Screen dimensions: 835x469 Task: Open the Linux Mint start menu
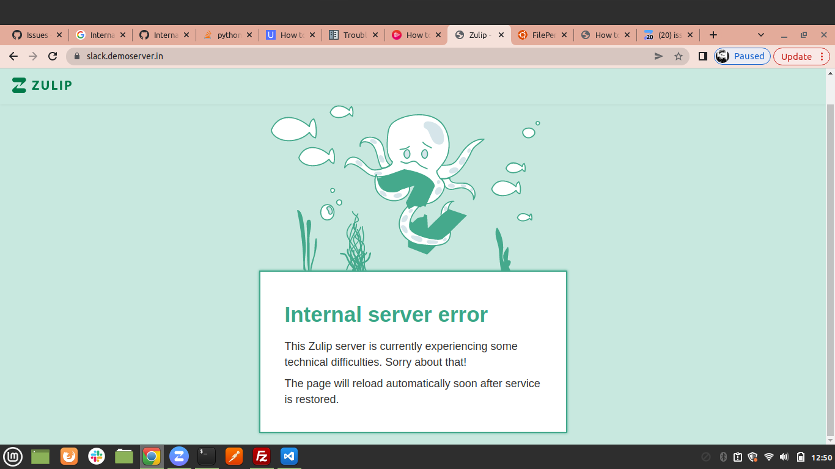tap(13, 456)
